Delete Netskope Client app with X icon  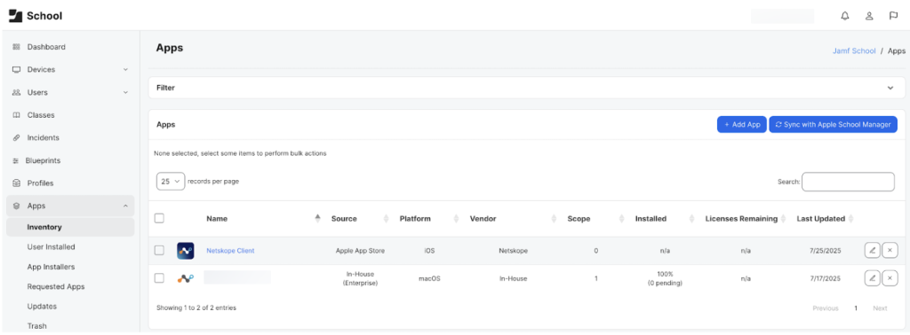point(890,251)
